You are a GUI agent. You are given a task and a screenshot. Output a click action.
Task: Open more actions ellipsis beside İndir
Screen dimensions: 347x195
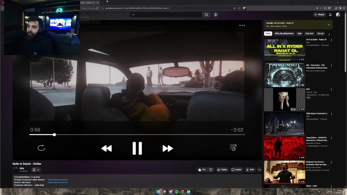tap(259, 170)
